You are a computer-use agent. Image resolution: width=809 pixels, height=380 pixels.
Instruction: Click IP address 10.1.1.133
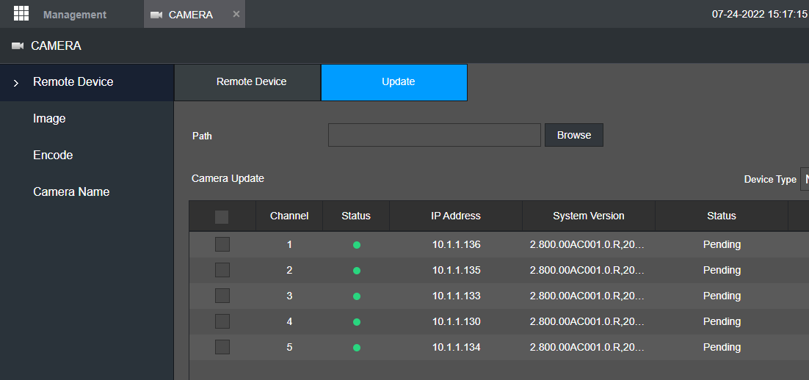click(x=457, y=296)
